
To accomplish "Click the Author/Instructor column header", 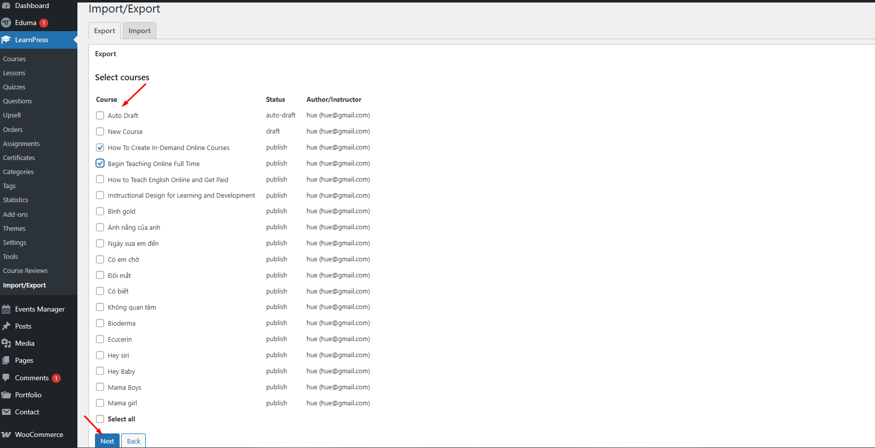I will [334, 99].
